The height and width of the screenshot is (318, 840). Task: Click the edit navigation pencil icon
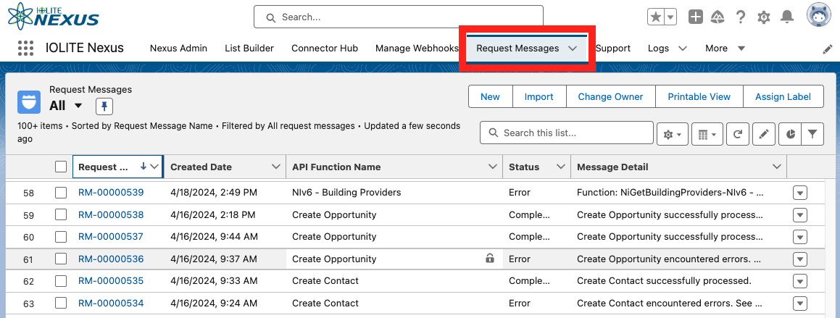(828, 49)
